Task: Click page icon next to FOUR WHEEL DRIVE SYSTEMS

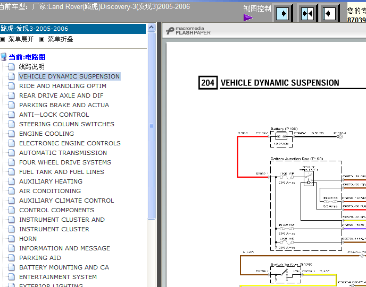Action: pos(12,162)
